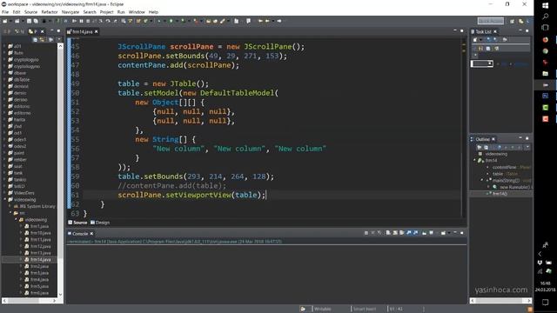This screenshot has width=557, height=313.
Task: Collapse frm14 class in Outline
Action: (474, 160)
